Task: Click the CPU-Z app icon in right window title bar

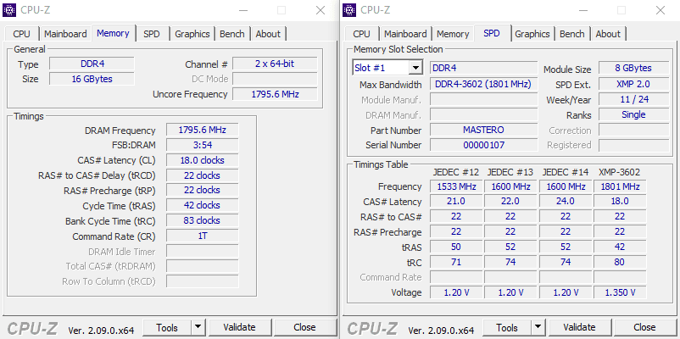Action: (349, 10)
